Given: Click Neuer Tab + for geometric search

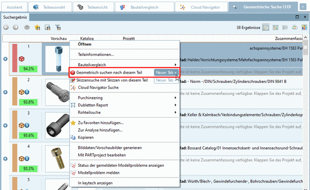Looking at the screenshot, I should tap(166, 72).
